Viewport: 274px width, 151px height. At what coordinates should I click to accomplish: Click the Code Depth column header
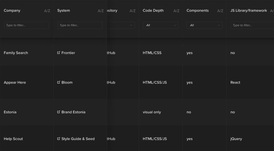[153, 10]
